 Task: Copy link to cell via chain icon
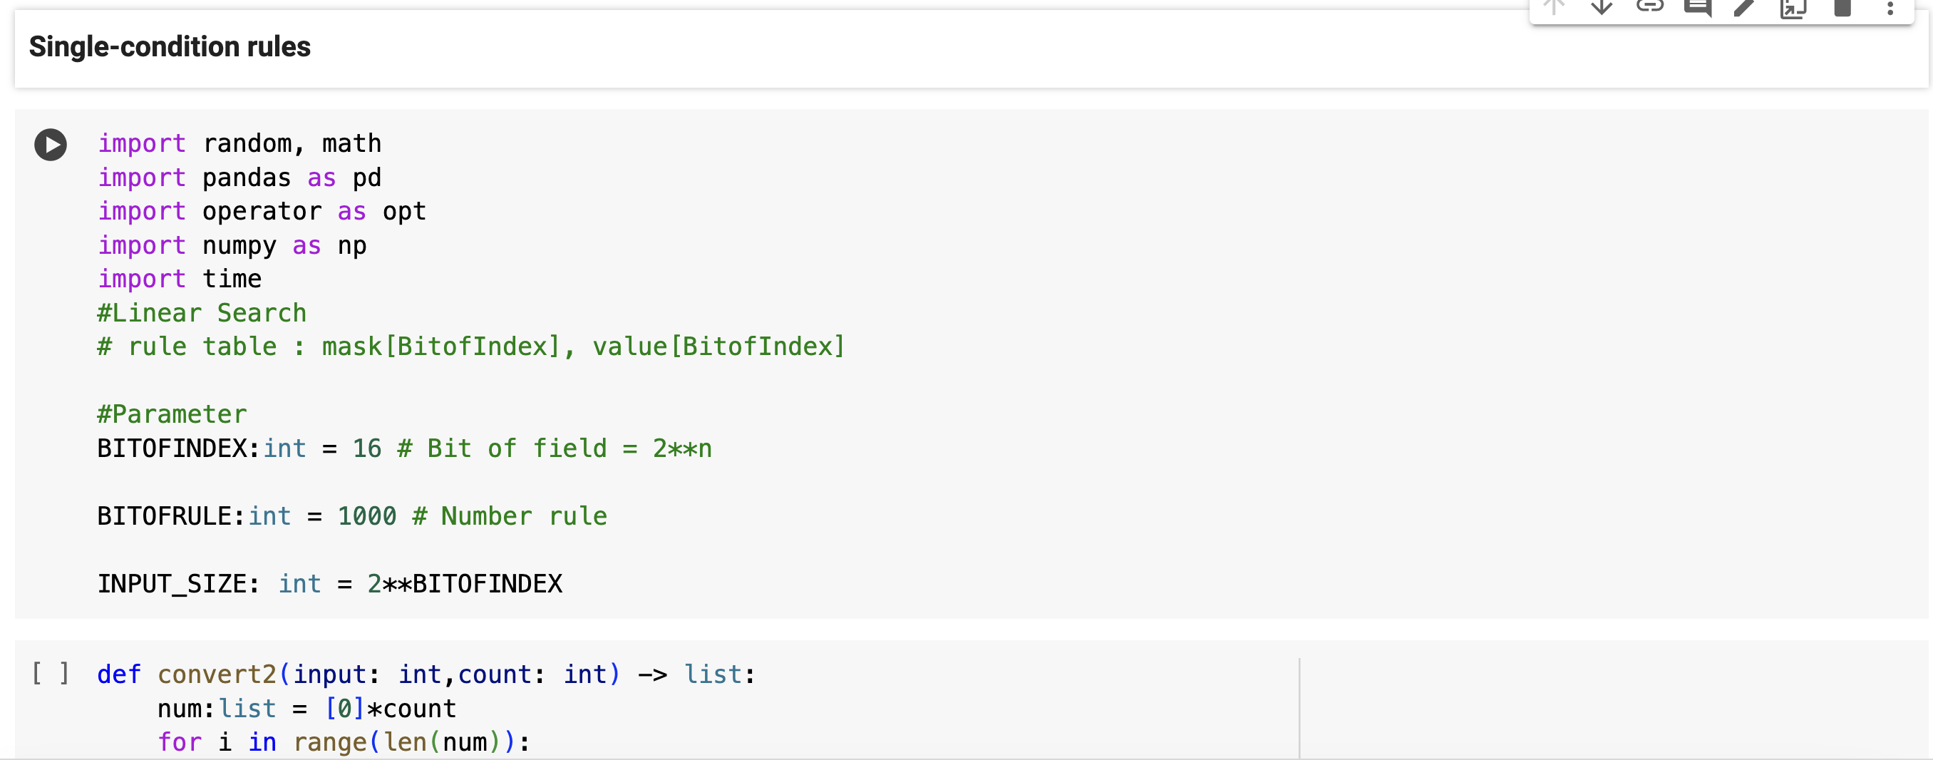click(1650, 8)
